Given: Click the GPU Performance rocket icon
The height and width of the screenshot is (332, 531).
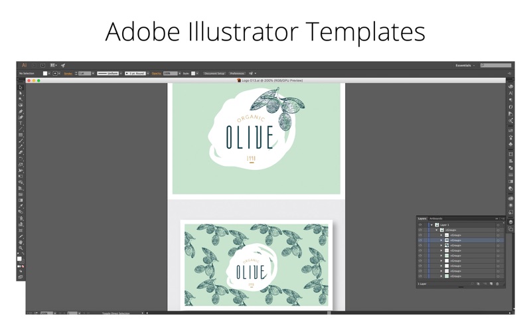Looking at the screenshot, I should click(63, 65).
